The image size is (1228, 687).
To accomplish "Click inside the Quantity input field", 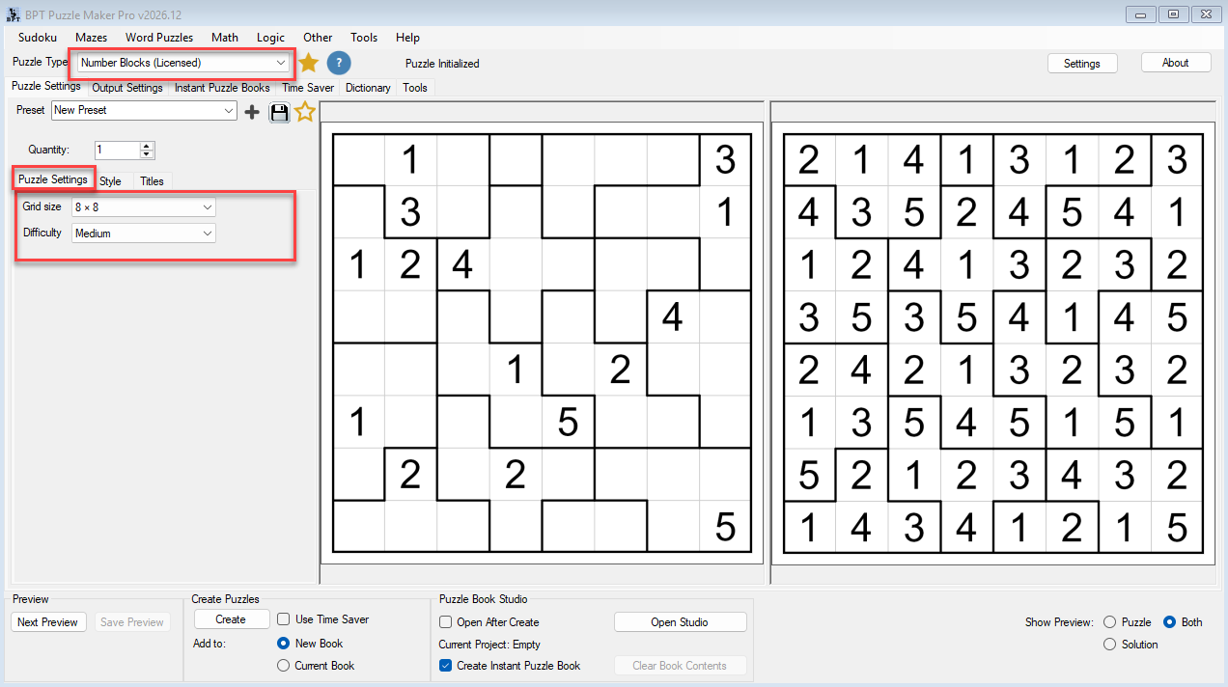I will [x=118, y=150].
